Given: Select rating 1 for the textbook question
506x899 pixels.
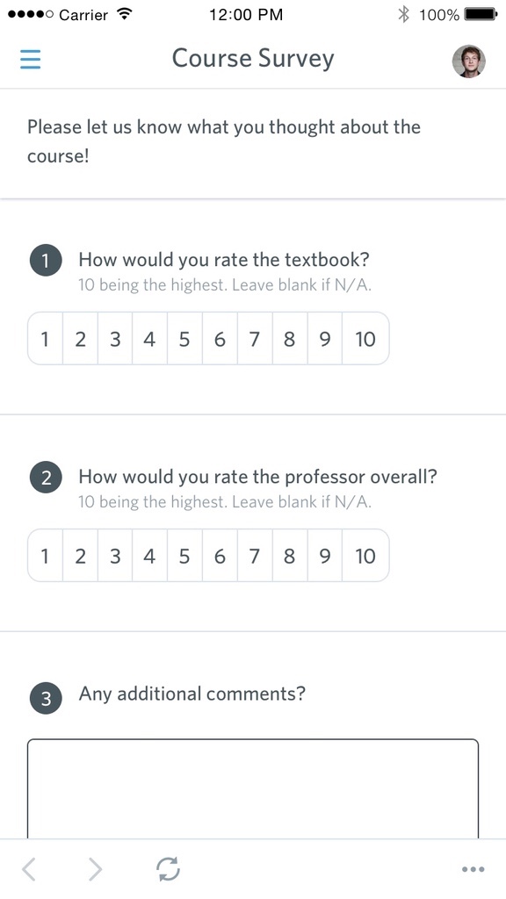Looking at the screenshot, I should [45, 338].
